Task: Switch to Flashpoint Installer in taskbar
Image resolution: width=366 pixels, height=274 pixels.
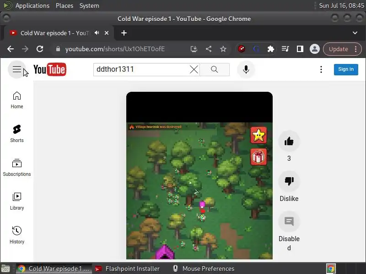Action: tap(128, 269)
